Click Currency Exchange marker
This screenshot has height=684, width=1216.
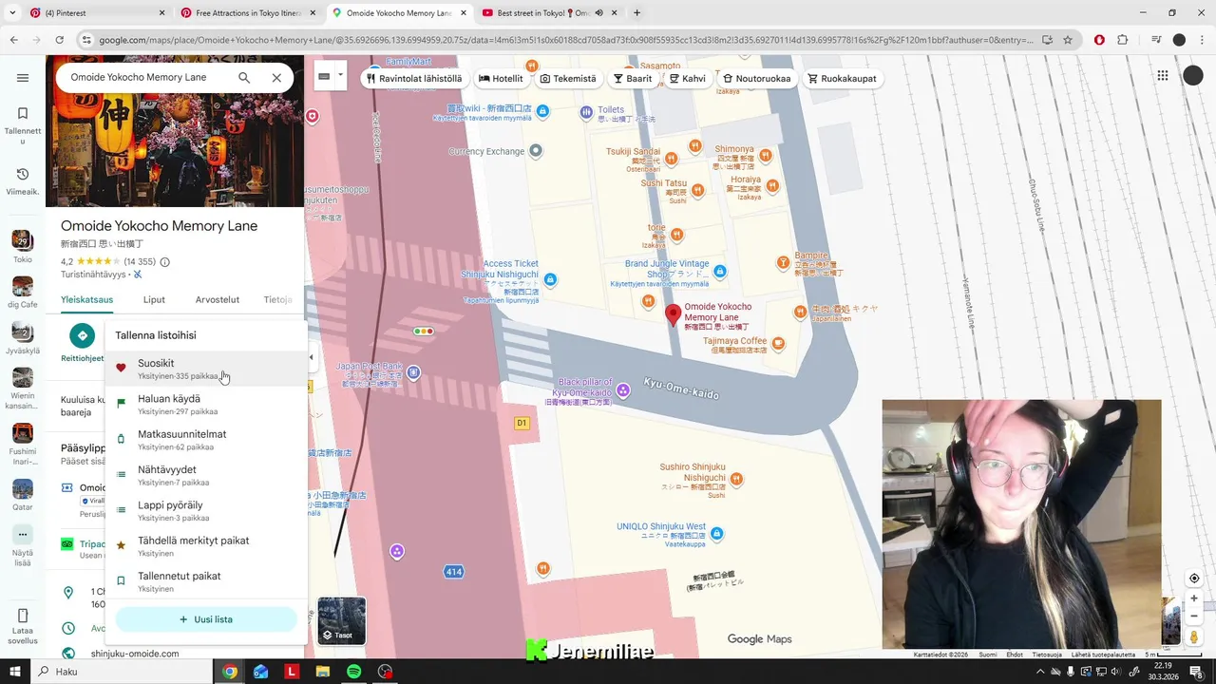pos(536,150)
